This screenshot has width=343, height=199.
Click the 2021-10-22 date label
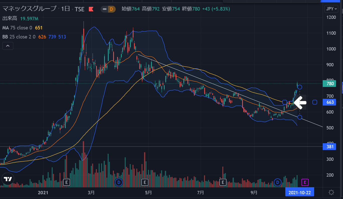coord(300,193)
